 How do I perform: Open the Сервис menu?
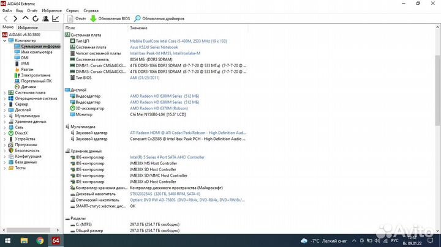pos(72,10)
